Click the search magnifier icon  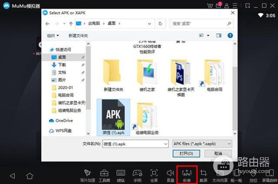[229, 24]
